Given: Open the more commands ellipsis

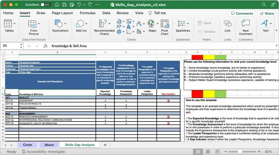Looking at the screenshot, I should (x=97, y=5).
